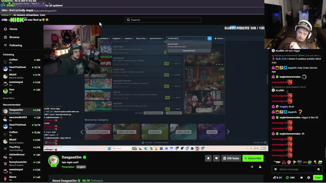Click the magnifier icon in Kick search
Image resolution: width=326 pixels, height=183 pixels.
128,20
